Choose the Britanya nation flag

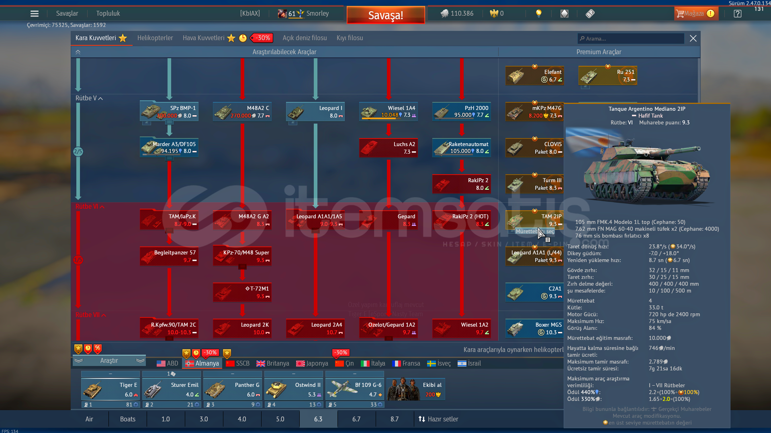tap(273, 364)
